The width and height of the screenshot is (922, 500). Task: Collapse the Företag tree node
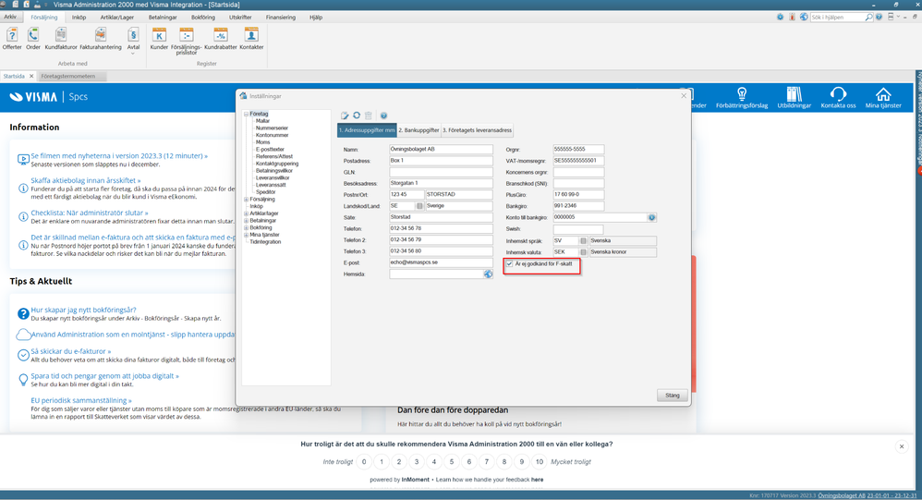click(x=246, y=114)
